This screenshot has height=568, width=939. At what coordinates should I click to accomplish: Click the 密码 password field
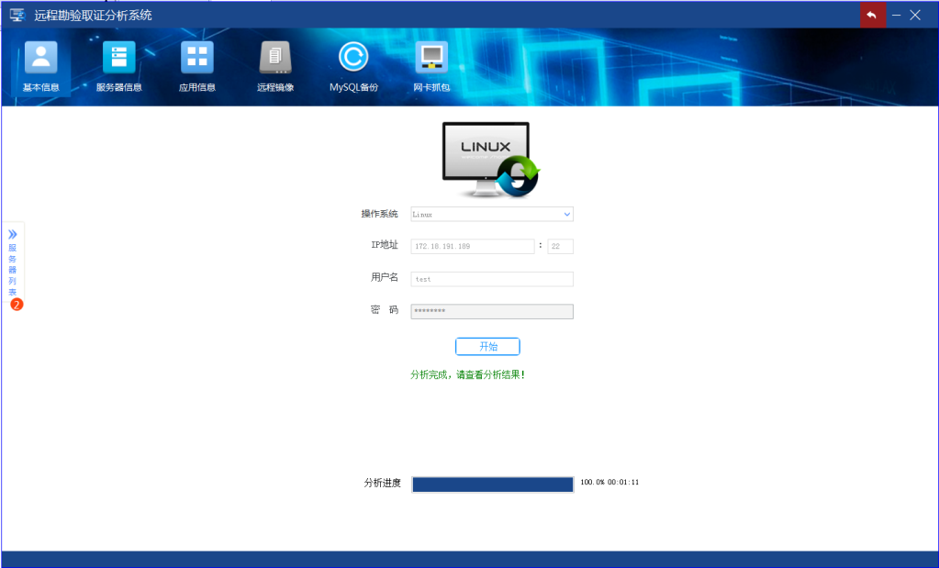(491, 311)
